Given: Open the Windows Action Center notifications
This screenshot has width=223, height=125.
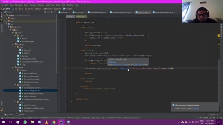Looking at the screenshot, I should click(x=218, y=122).
